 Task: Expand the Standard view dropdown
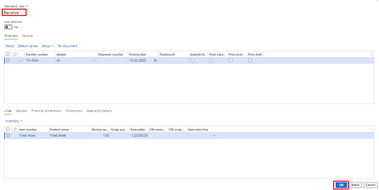(x=16, y=6)
